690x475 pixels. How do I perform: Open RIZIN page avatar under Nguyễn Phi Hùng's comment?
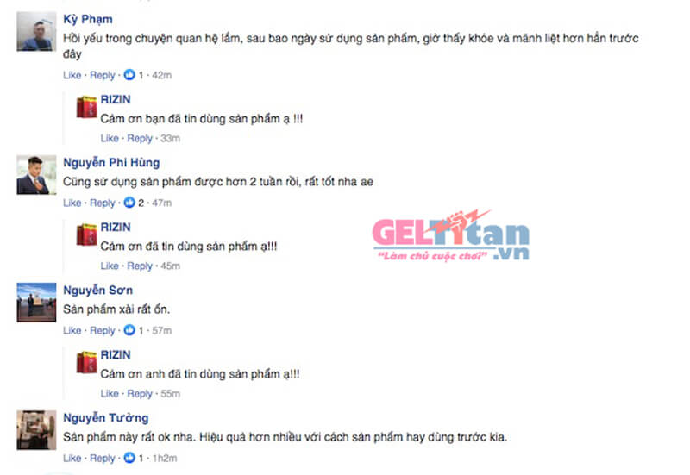point(87,234)
